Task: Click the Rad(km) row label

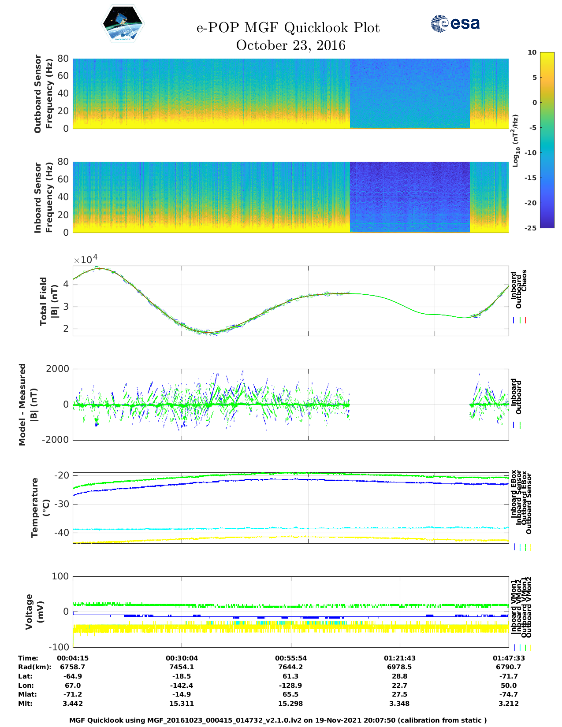Action: click(x=34, y=667)
